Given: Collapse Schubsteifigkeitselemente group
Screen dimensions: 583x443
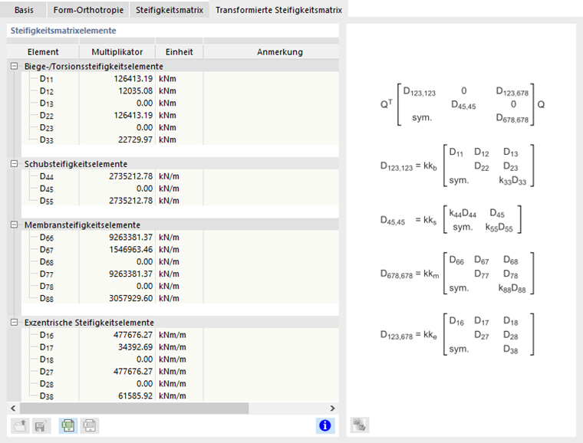Looking at the screenshot, I should tap(15, 164).
